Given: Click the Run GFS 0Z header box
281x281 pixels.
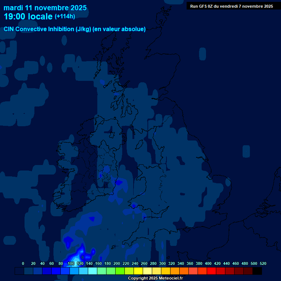Looking at the screenshot, I should pyautogui.click(x=231, y=6).
